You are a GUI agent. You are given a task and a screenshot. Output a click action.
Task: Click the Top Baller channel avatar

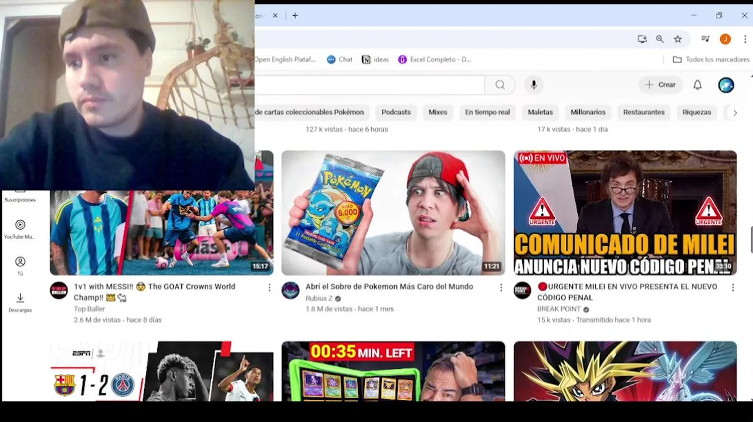(x=59, y=290)
